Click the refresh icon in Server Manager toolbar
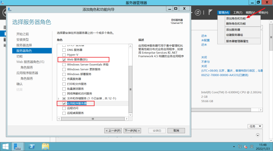This screenshot has width=273, height=151. coord(198,13)
